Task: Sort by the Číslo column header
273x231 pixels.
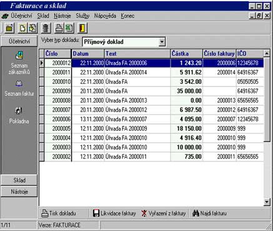Action: [57, 54]
